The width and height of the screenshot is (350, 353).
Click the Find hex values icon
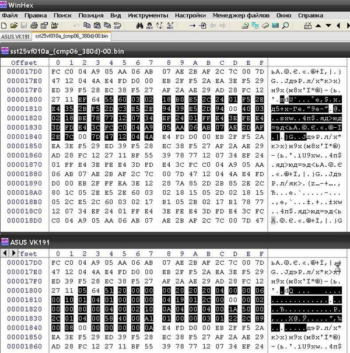coord(155,26)
